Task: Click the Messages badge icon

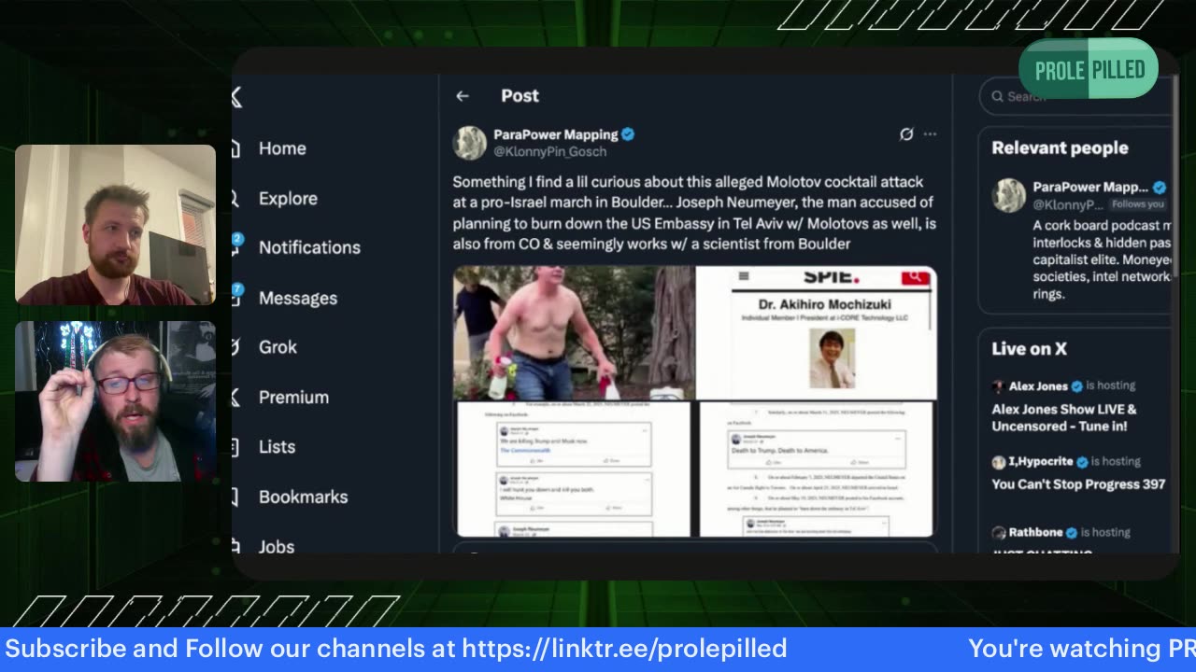Action: 236,290
